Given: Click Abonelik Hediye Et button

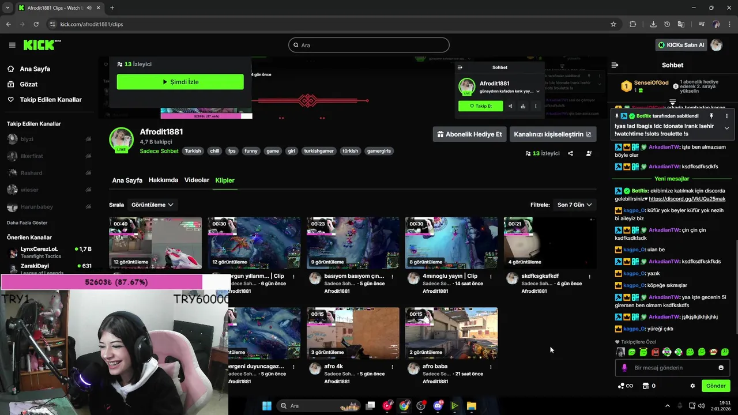Looking at the screenshot, I should click(x=469, y=134).
